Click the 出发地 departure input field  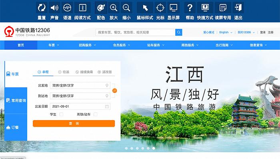point(80,85)
